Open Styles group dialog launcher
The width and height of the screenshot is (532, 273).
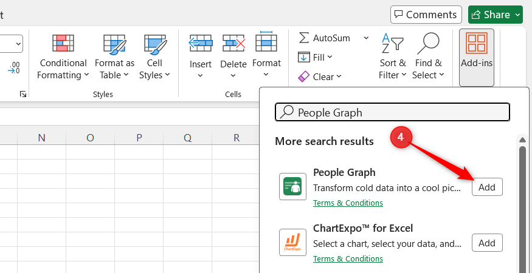pyautogui.click(x=23, y=94)
